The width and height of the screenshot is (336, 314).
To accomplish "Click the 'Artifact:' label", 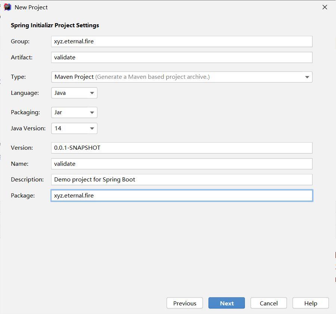I will pyautogui.click(x=22, y=57).
